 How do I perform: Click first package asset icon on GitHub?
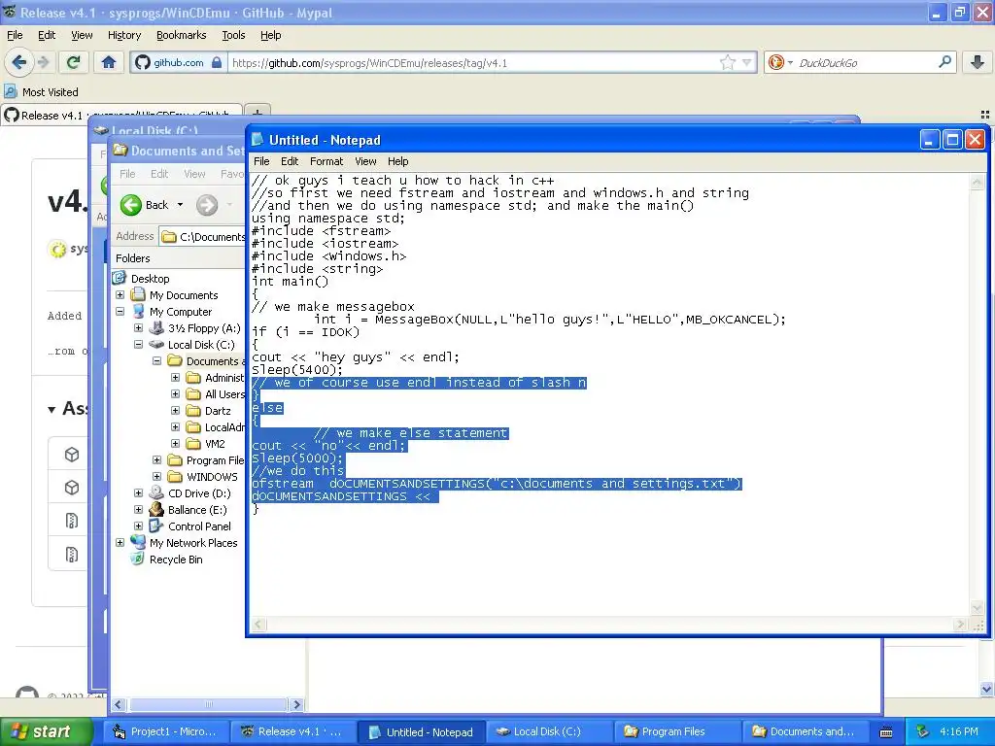72,455
